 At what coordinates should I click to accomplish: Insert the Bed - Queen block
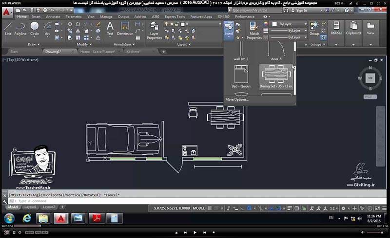(241, 76)
